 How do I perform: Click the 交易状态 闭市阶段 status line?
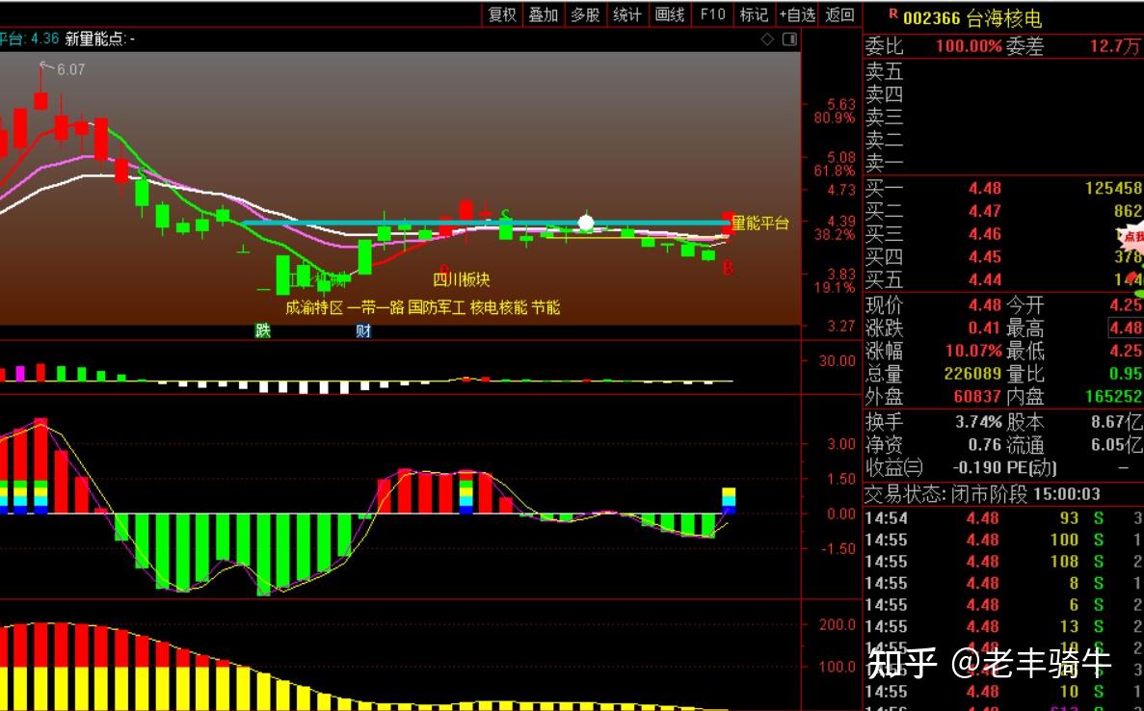tap(983, 494)
